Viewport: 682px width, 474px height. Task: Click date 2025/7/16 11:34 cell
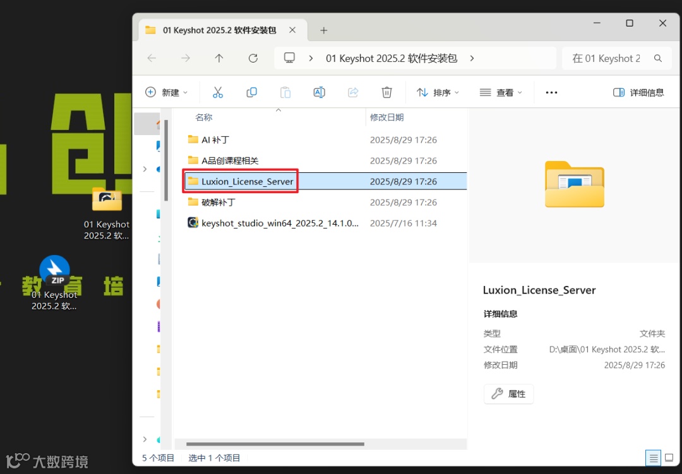pyautogui.click(x=403, y=223)
